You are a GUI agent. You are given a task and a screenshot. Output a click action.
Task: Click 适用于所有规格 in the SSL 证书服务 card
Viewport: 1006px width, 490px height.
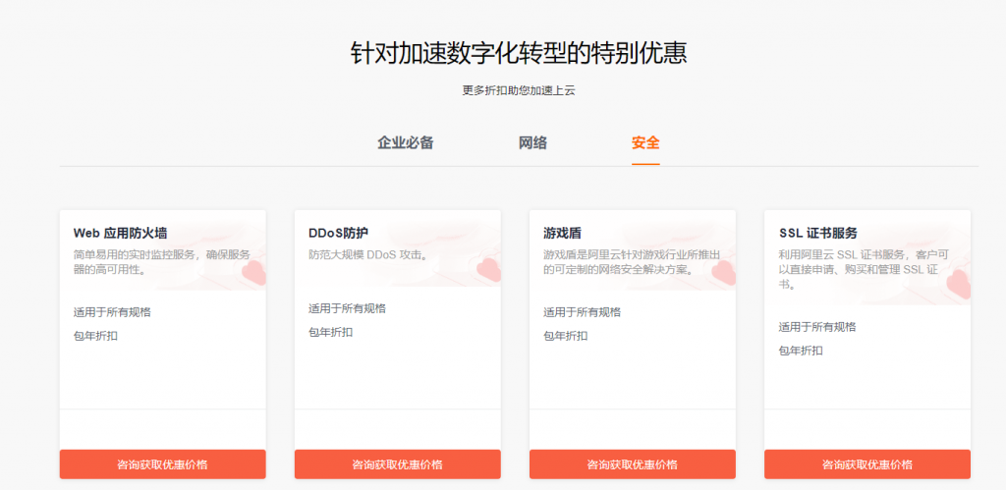(817, 327)
